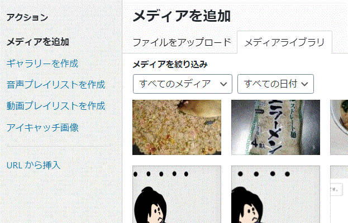Select the fried rice photo thumbnail
This screenshot has height=223, width=348.
click(177, 127)
